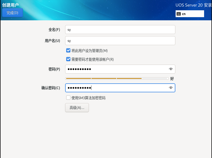Screen dimensions: 212x158
Task: Click the 创建用户 page title
Action: point(10,5)
